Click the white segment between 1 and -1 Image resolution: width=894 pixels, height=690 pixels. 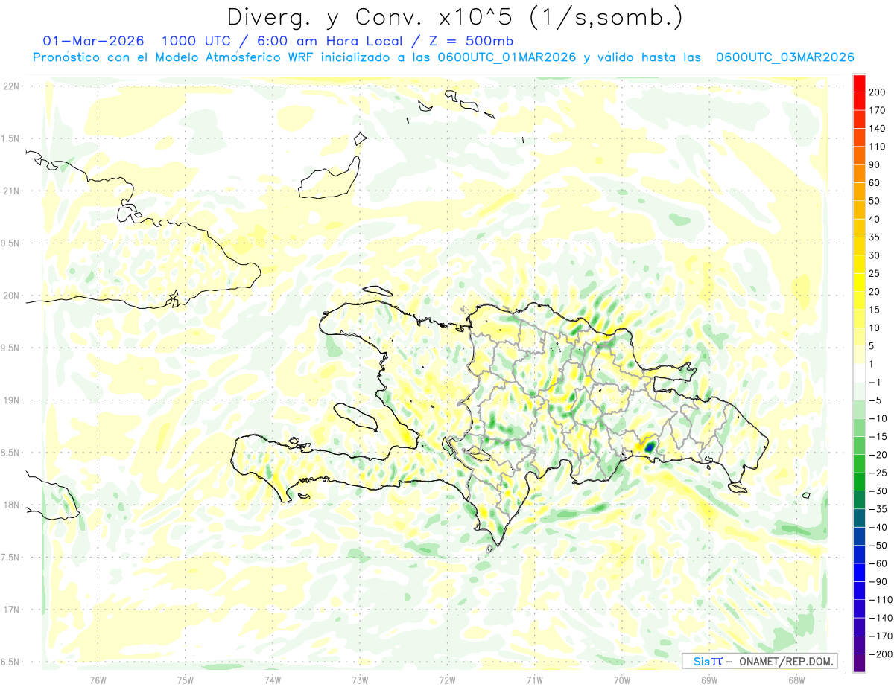[859, 373]
